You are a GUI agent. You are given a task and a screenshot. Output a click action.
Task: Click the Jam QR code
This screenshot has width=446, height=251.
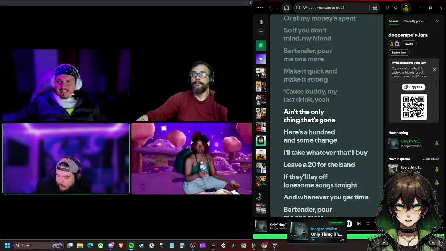pos(414,107)
